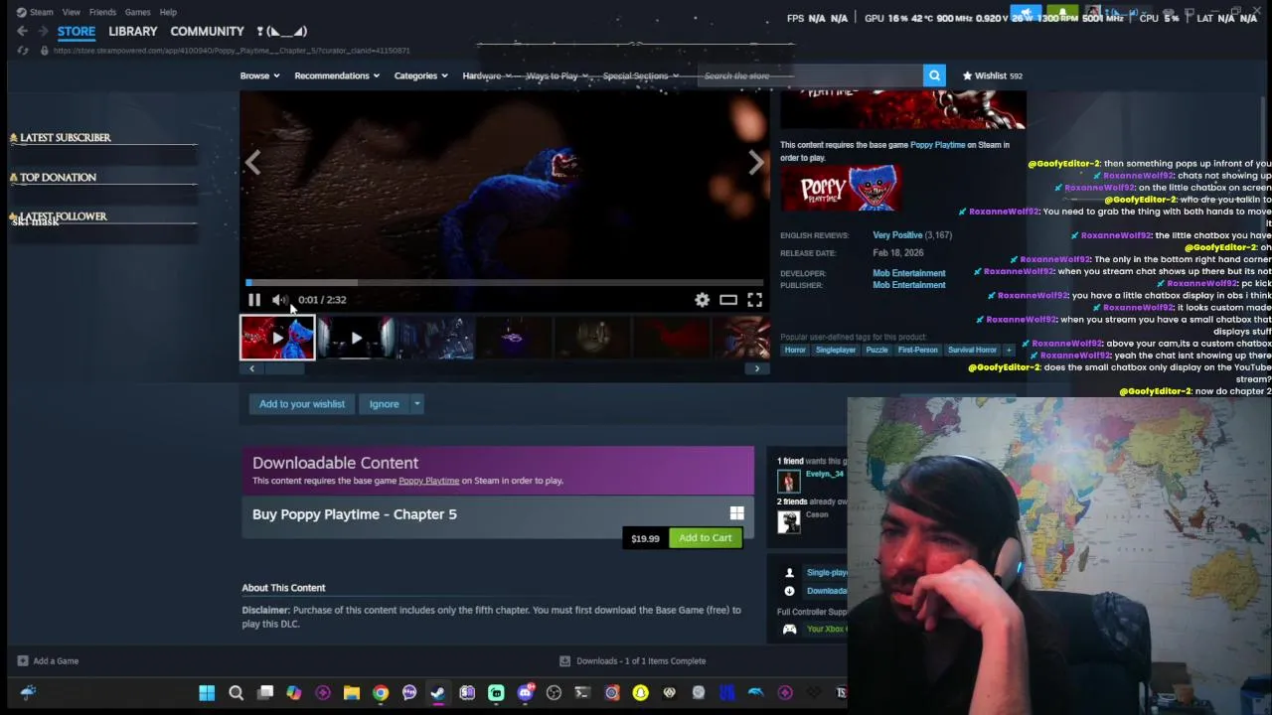
Task: Click the Horror tag
Action: point(795,350)
